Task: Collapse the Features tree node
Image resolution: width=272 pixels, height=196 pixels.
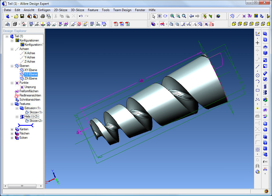Action: click(x=12, y=104)
